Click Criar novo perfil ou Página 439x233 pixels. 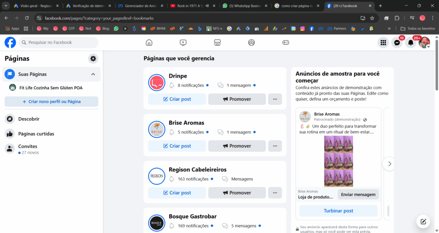coord(51,102)
